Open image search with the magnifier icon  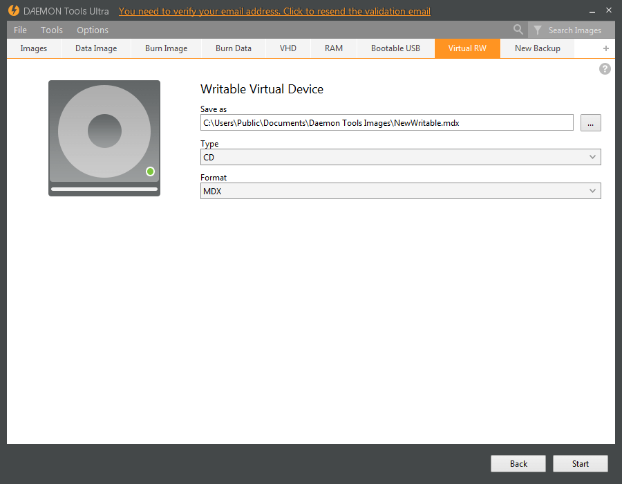coord(518,30)
